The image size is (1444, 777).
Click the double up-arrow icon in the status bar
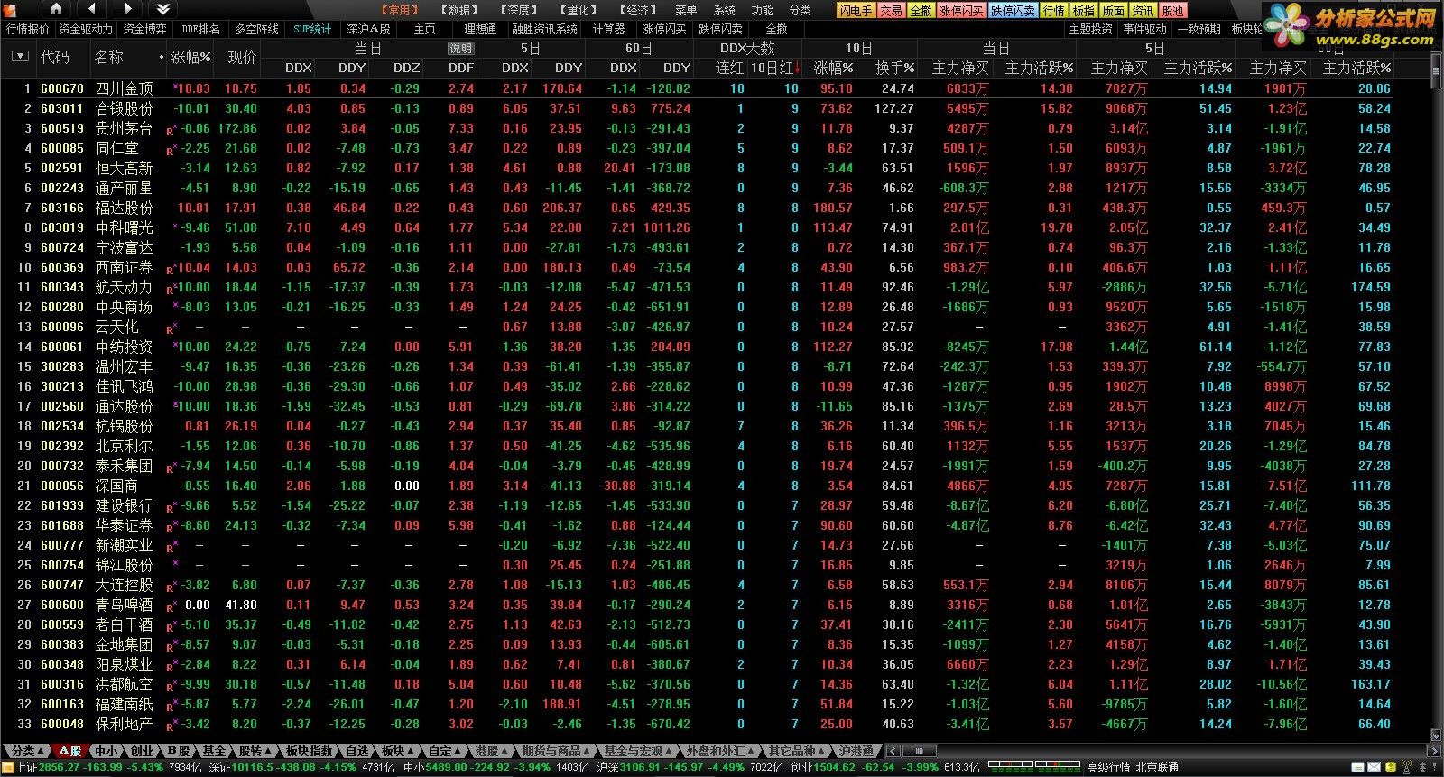tap(1422, 767)
